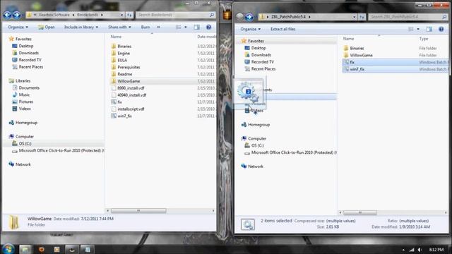Screen dimensions: 452x254
Task: Click refresh icon beside Borderlands address bar
Action: (x=129, y=15)
